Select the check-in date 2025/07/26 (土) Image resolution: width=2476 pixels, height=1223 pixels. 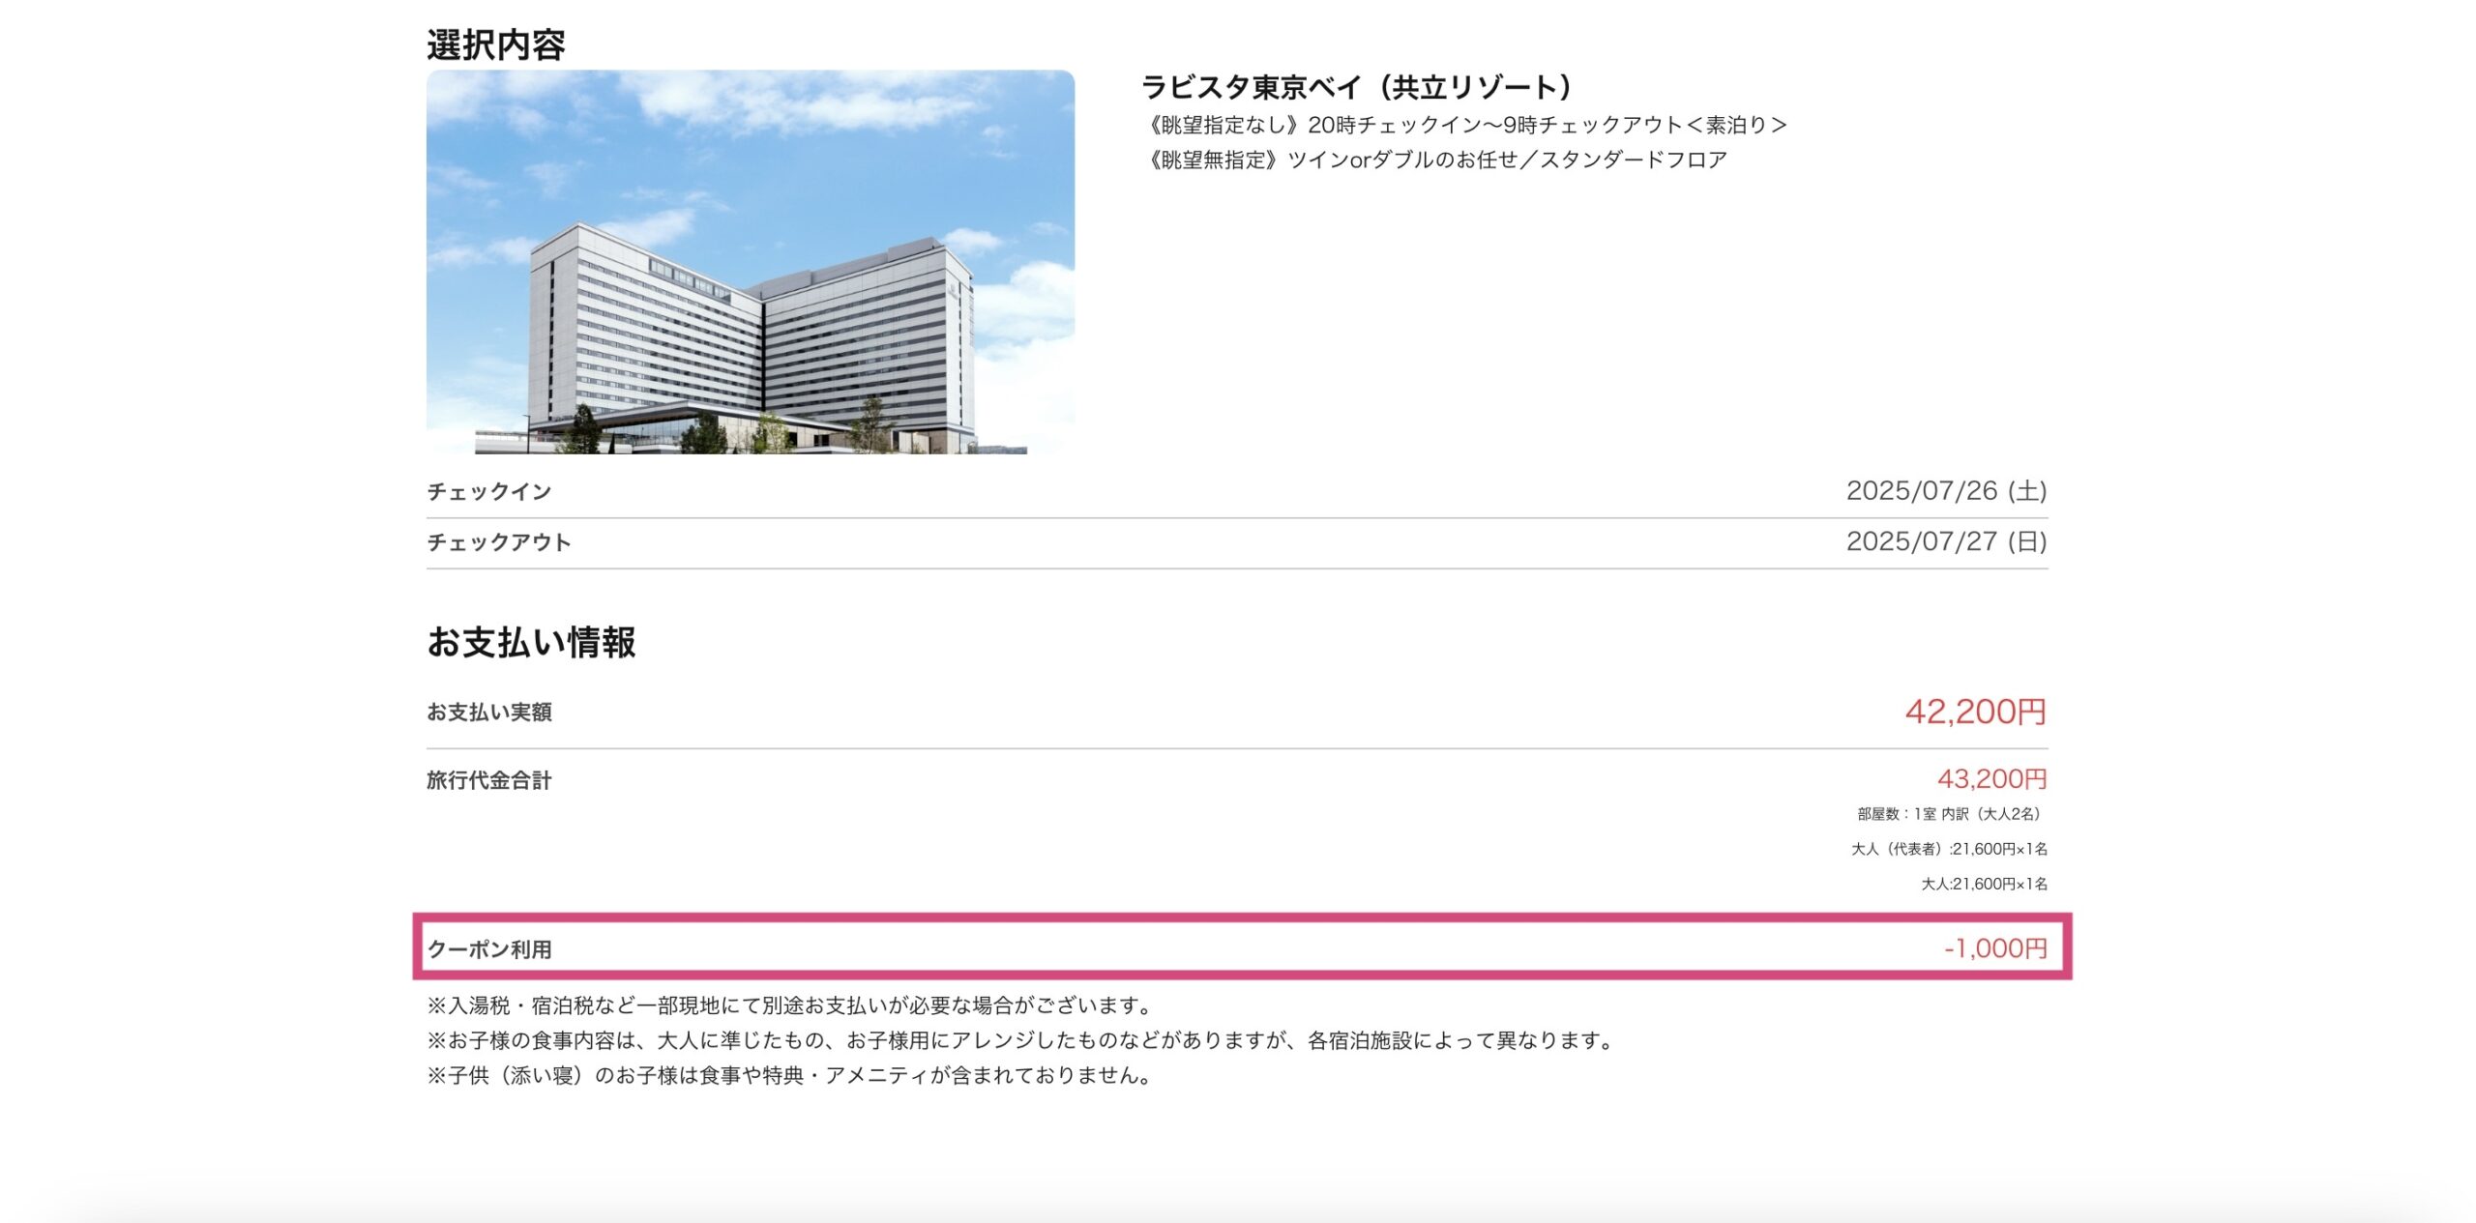[1946, 491]
